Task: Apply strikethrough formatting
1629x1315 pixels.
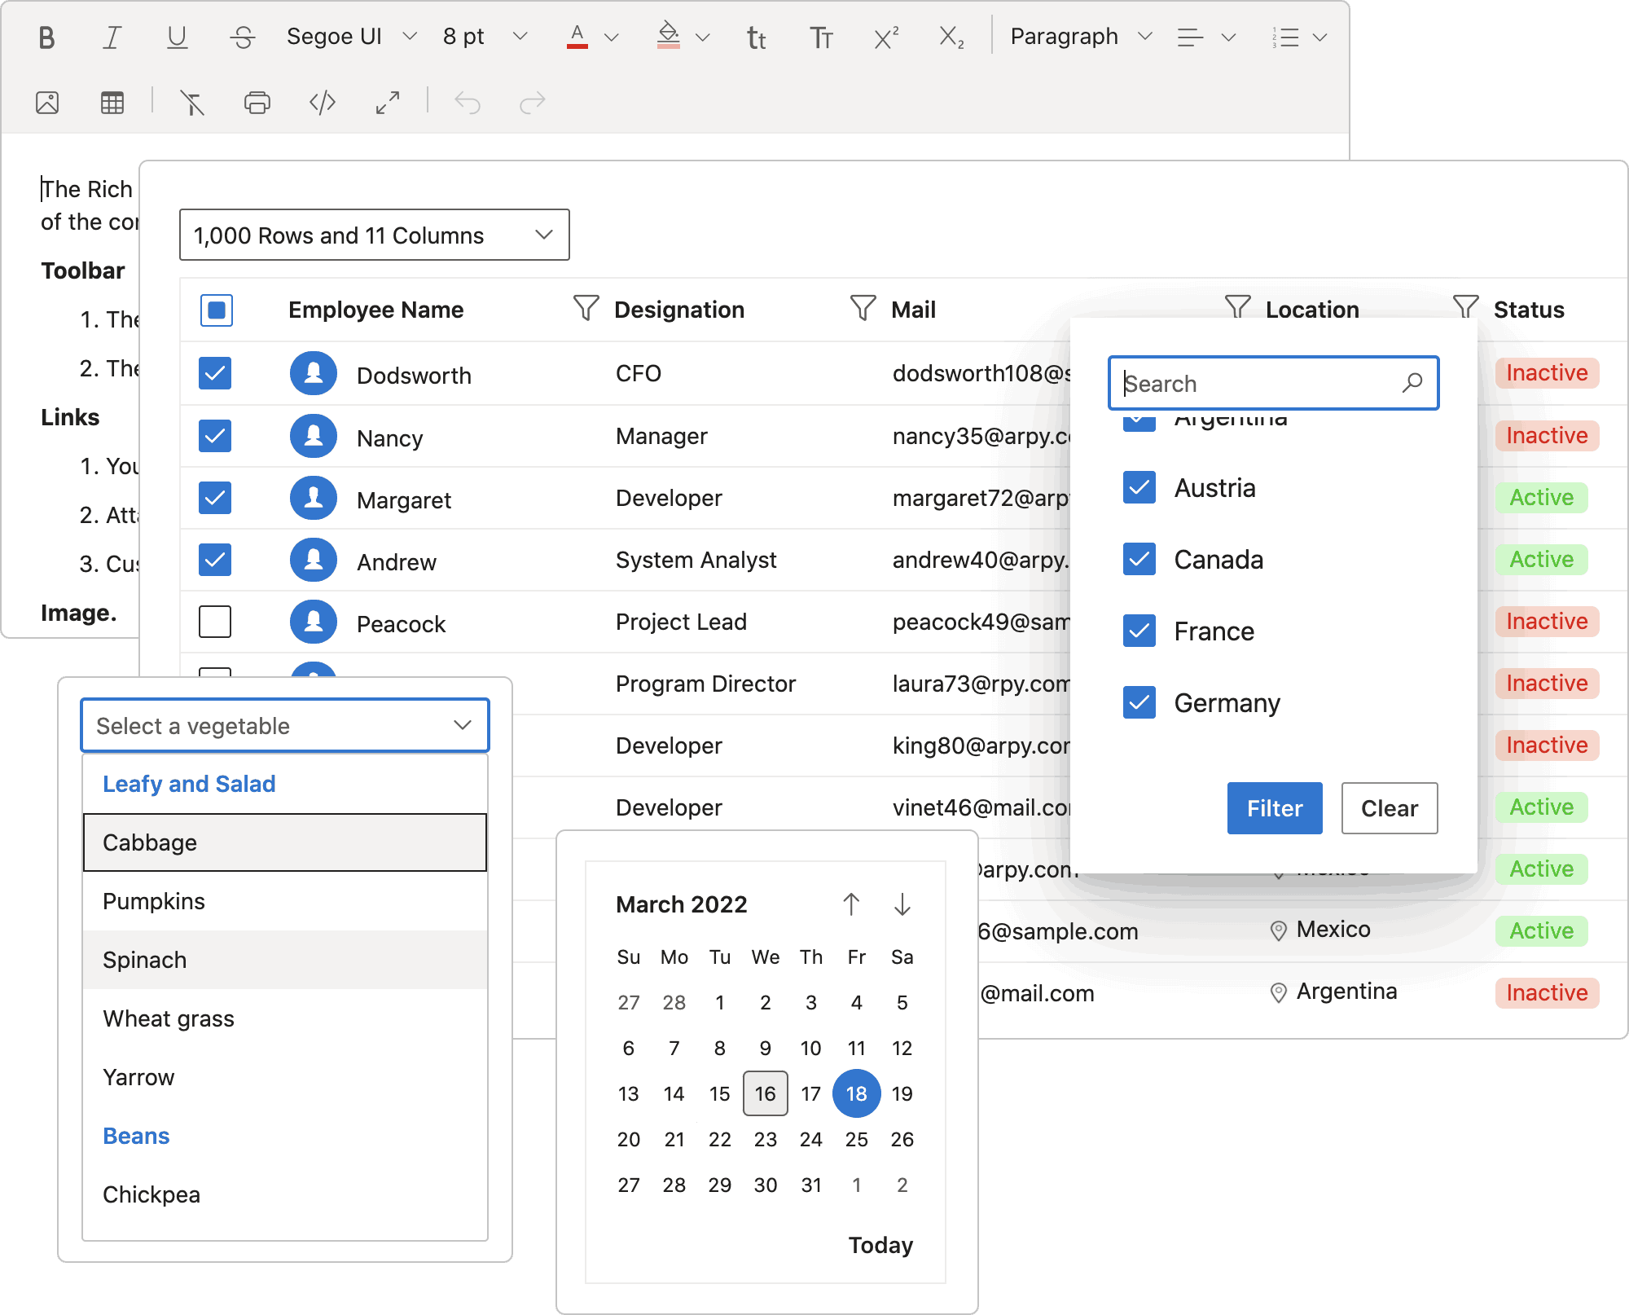Action: pyautogui.click(x=242, y=37)
